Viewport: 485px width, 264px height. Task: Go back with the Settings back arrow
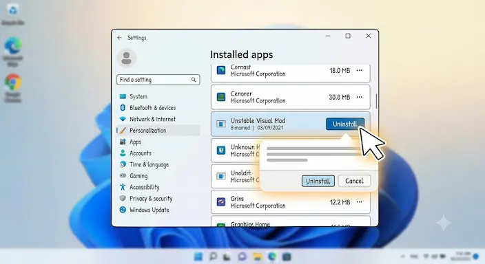[119, 38]
